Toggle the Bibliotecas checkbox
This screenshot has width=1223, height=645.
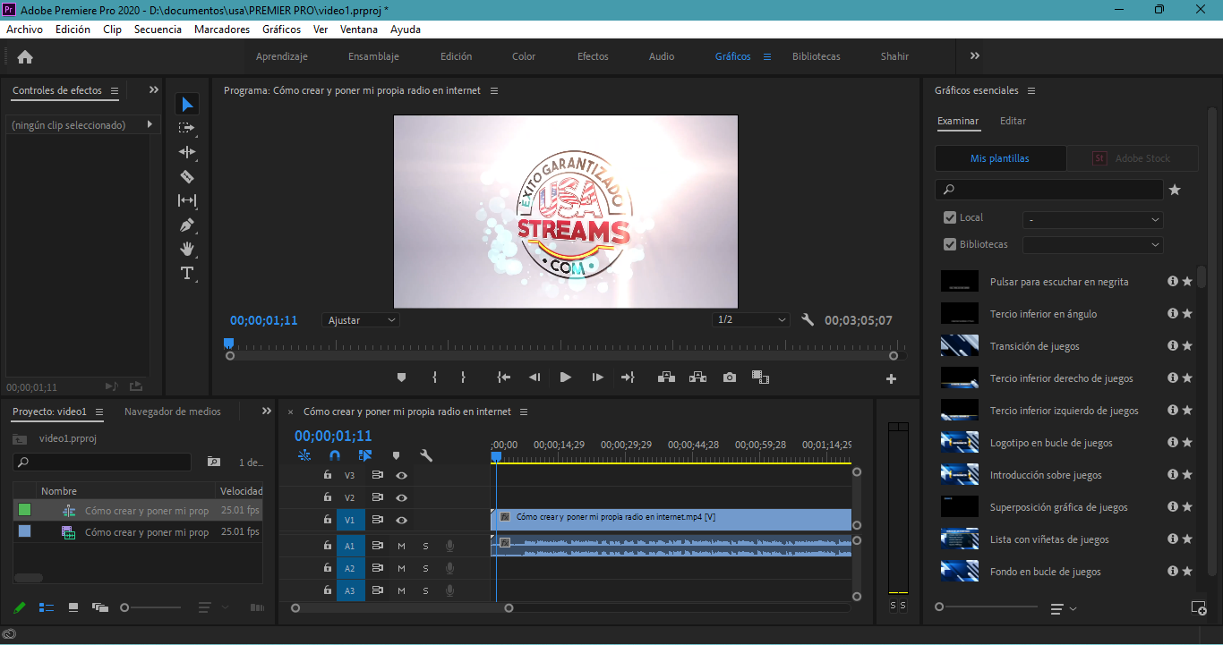(950, 244)
